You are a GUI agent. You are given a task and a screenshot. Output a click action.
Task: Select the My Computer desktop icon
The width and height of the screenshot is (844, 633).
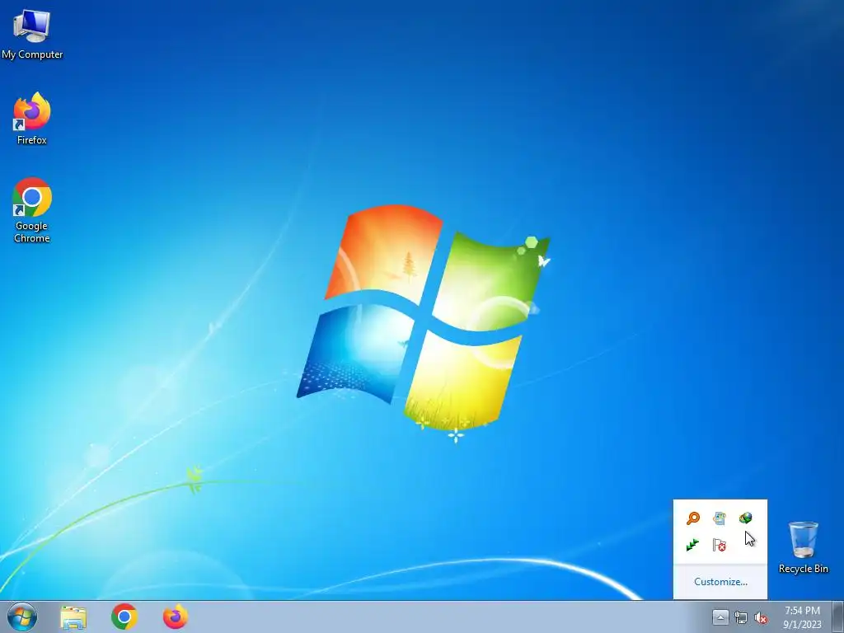pyautogui.click(x=32, y=35)
